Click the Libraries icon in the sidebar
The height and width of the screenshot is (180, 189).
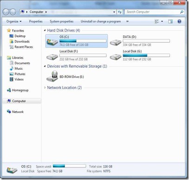point(9,58)
